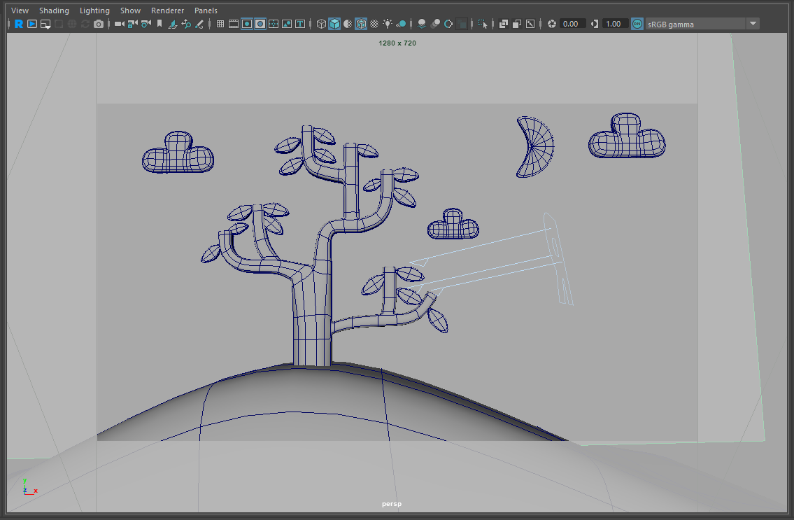Click the 2D pan/zoom icon
Image resolution: width=794 pixels, height=520 pixels.
tap(186, 24)
